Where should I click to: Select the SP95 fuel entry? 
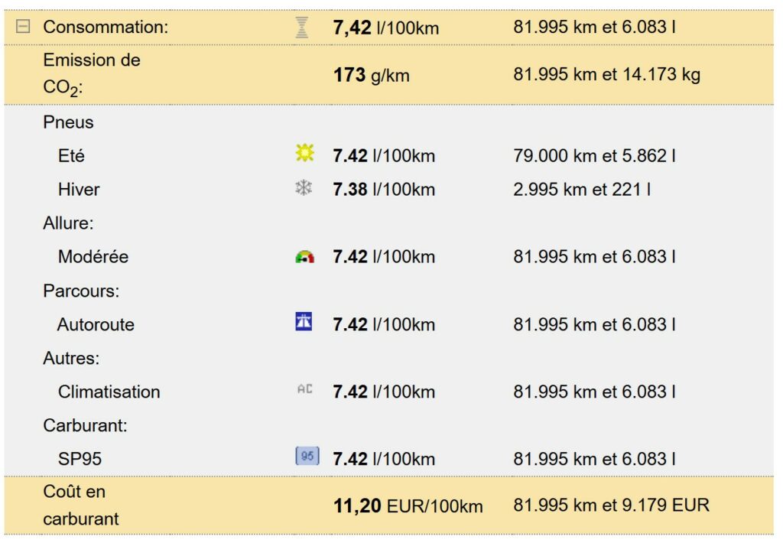pyautogui.click(x=80, y=459)
